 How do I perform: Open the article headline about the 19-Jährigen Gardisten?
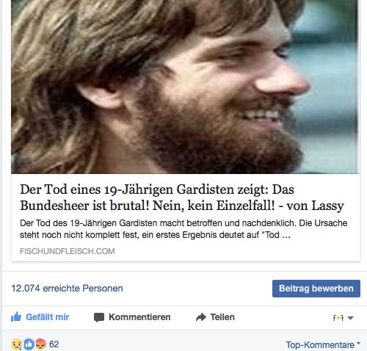182,198
